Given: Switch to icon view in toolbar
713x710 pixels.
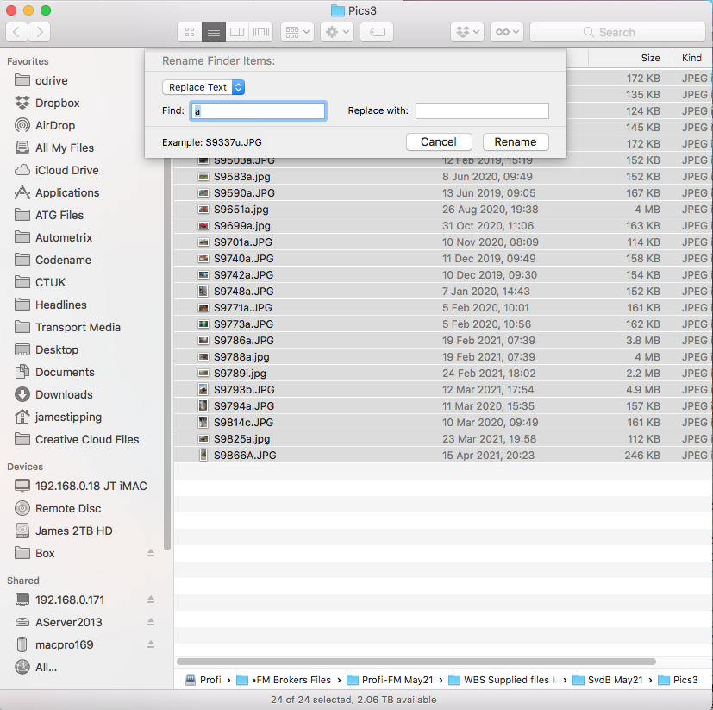Looking at the screenshot, I should 190,32.
